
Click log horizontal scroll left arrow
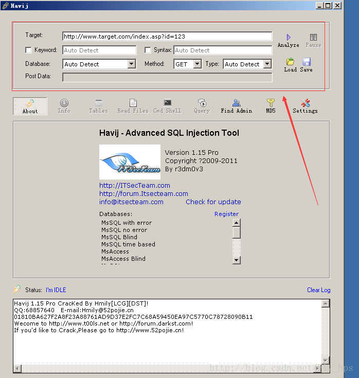coord(17,368)
